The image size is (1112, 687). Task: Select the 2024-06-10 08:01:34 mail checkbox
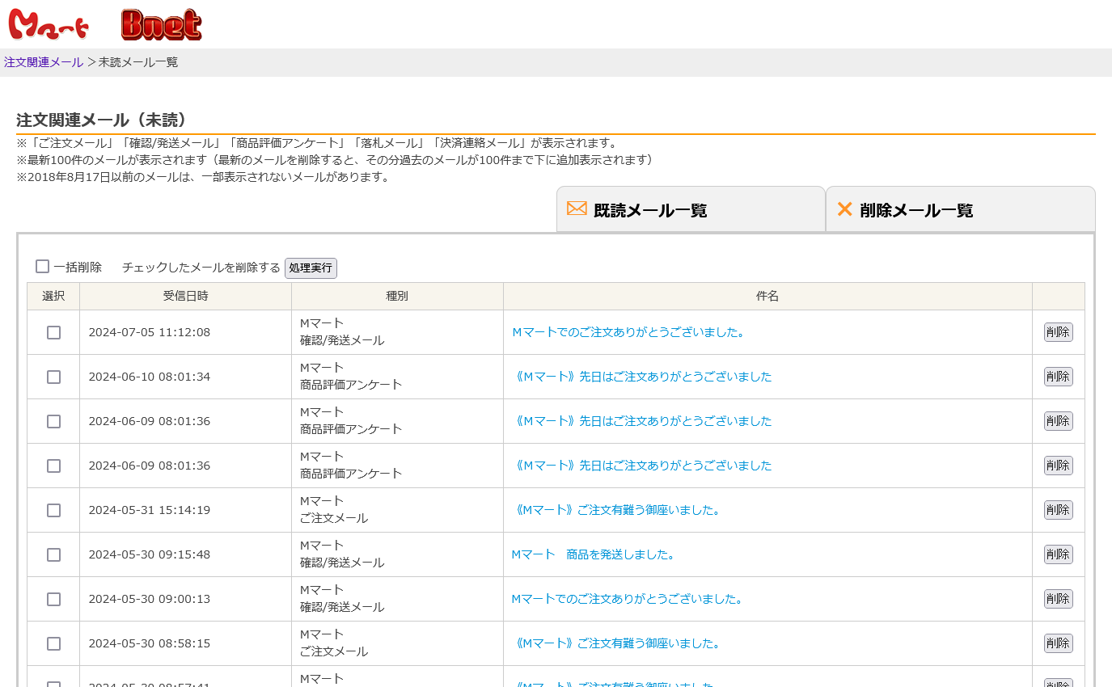point(53,377)
